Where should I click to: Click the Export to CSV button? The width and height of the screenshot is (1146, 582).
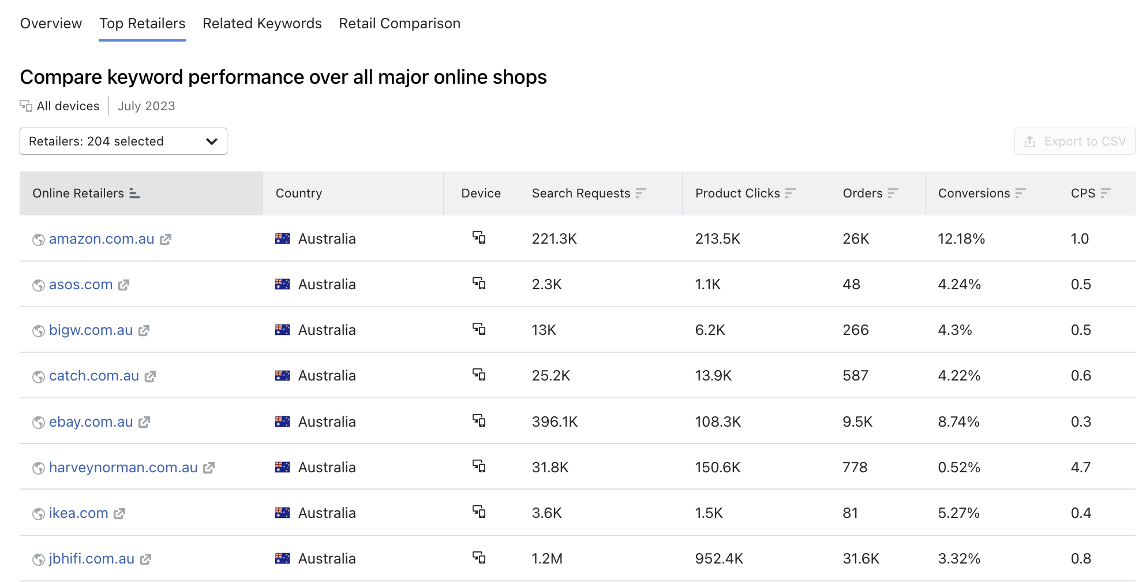click(x=1074, y=141)
